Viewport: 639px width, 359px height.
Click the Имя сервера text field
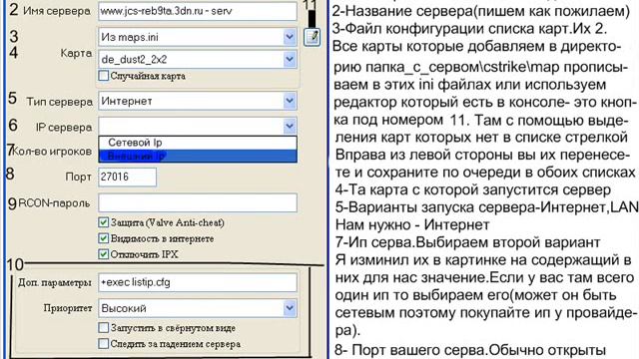pos(198,11)
